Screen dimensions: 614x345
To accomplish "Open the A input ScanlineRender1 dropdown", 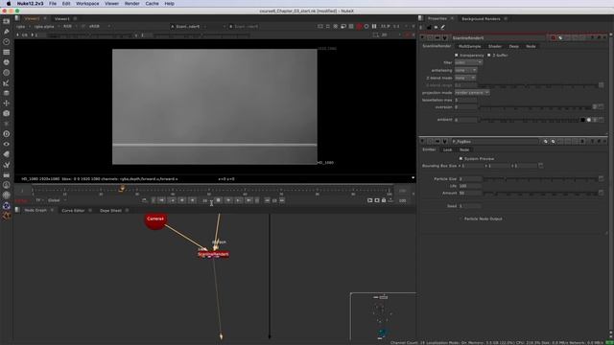I will [189, 27].
